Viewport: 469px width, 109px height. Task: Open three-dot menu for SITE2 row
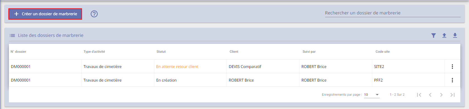(452, 67)
